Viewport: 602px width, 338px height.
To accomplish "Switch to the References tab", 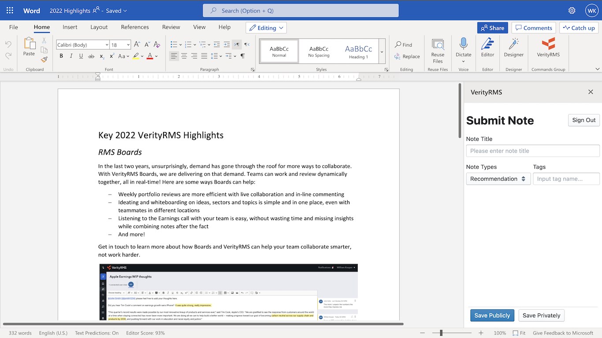I will [135, 27].
